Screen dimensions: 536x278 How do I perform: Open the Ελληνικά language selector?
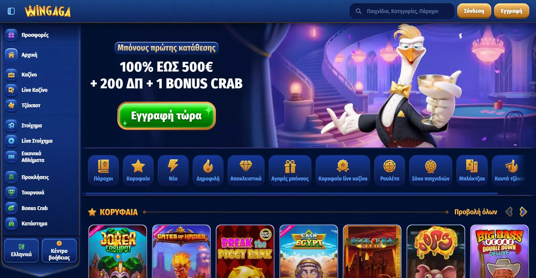[x=21, y=250]
